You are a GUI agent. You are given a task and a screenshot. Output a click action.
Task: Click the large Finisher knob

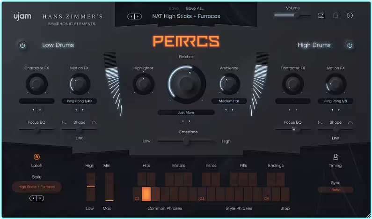pos(186,84)
